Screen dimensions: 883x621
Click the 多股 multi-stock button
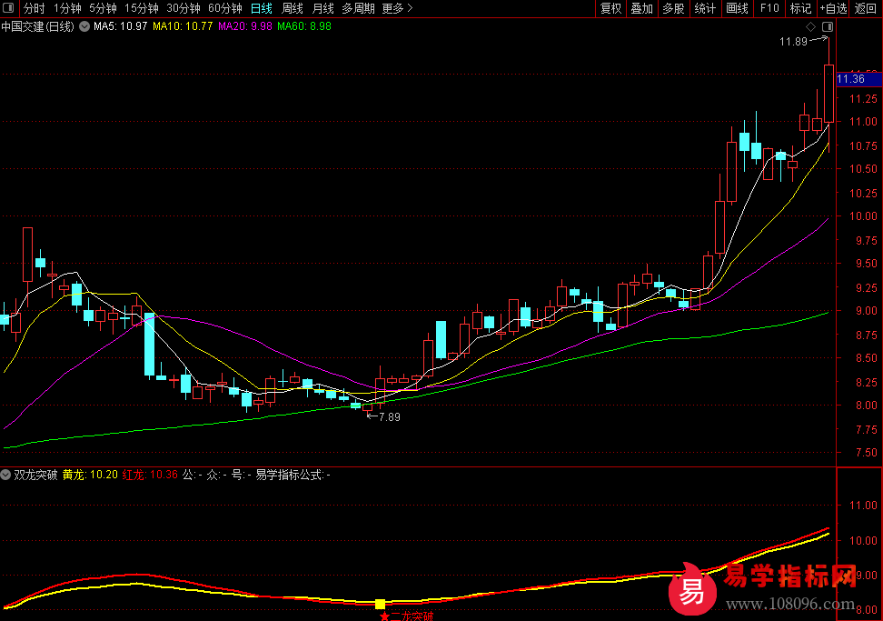pos(673,8)
